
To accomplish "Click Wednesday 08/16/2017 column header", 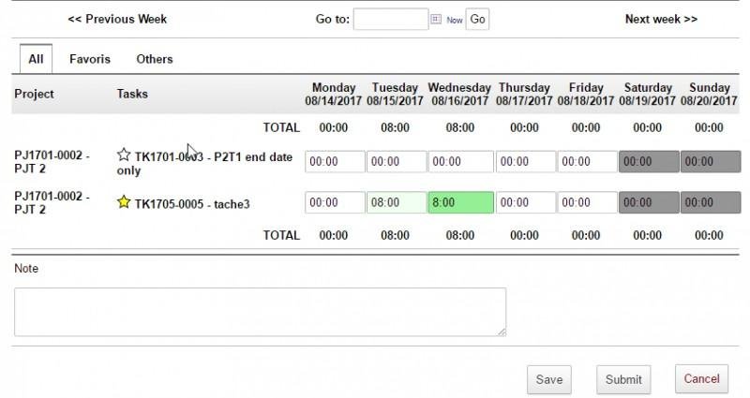I will 459,95.
